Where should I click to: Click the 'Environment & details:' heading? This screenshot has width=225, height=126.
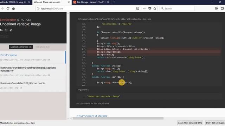tap(92, 116)
